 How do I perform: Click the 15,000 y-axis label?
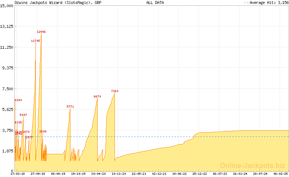(7, 5)
